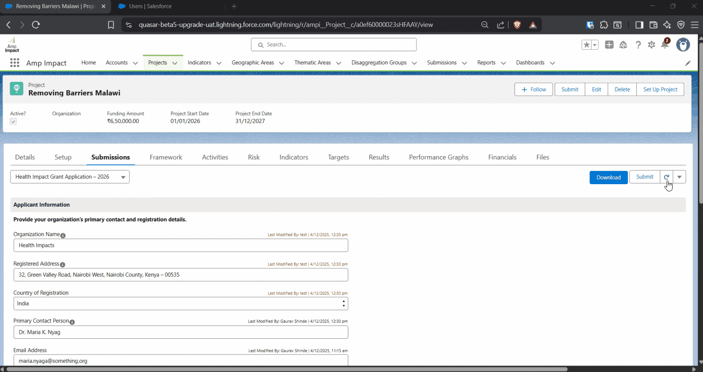Click the Salesforce global Search box
Screen dimensions: 703x372
334,45
